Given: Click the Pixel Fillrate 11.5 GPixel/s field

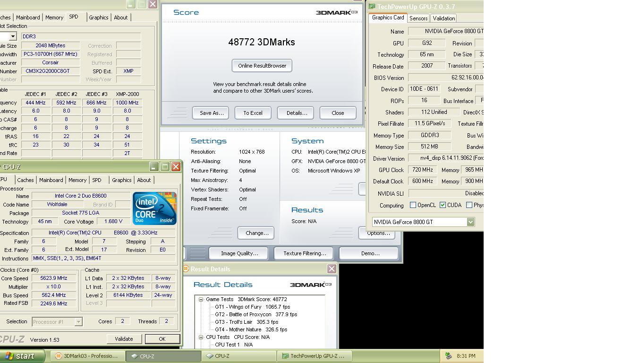Looking at the screenshot, I should point(430,124).
